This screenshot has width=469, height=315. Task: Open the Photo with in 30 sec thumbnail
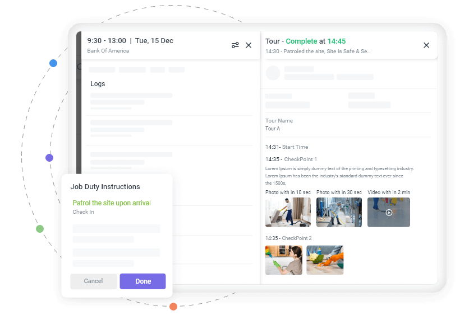339,213
